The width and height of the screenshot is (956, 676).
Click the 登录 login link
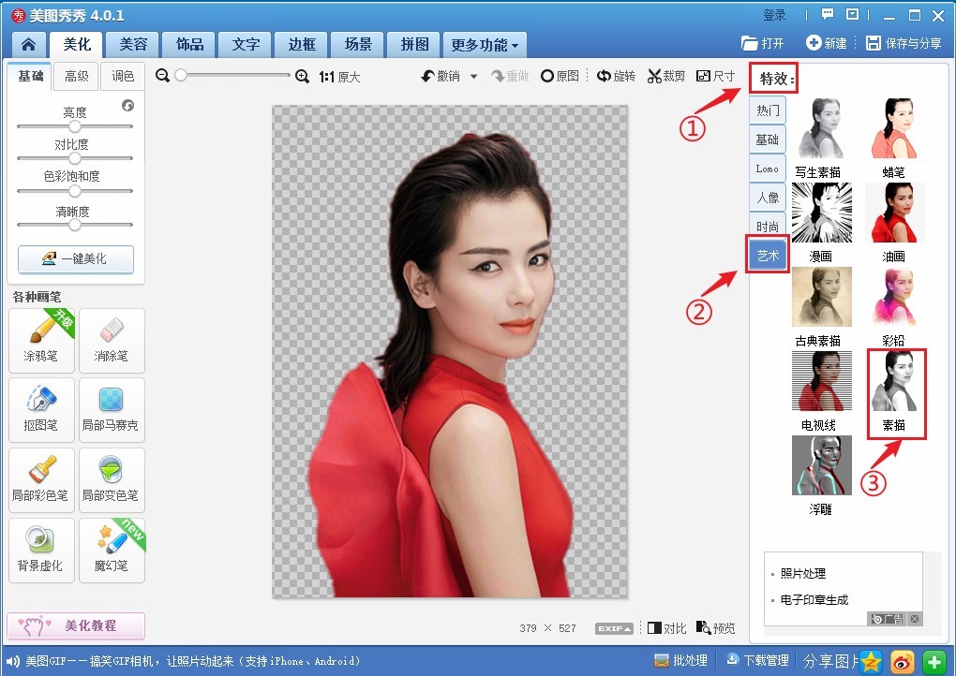774,15
